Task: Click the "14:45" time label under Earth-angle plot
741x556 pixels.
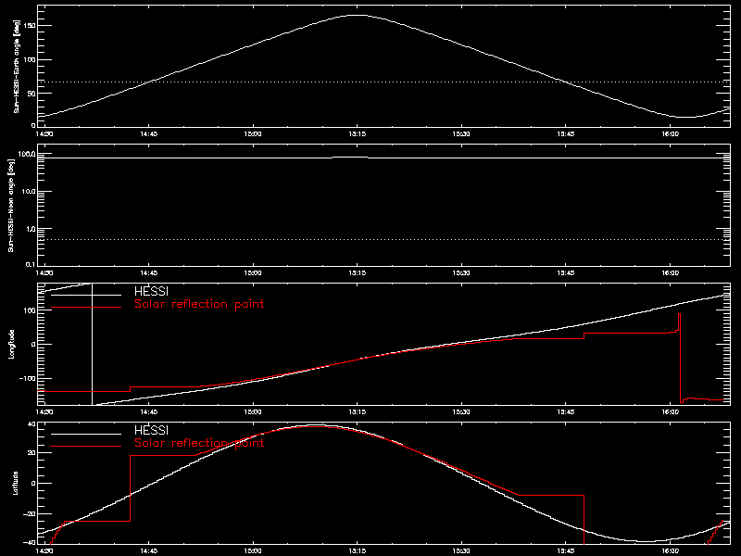Action: (149, 134)
